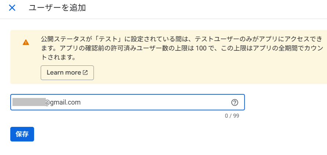
Task: Click the external link icon beside Learn more
Action: (x=85, y=73)
